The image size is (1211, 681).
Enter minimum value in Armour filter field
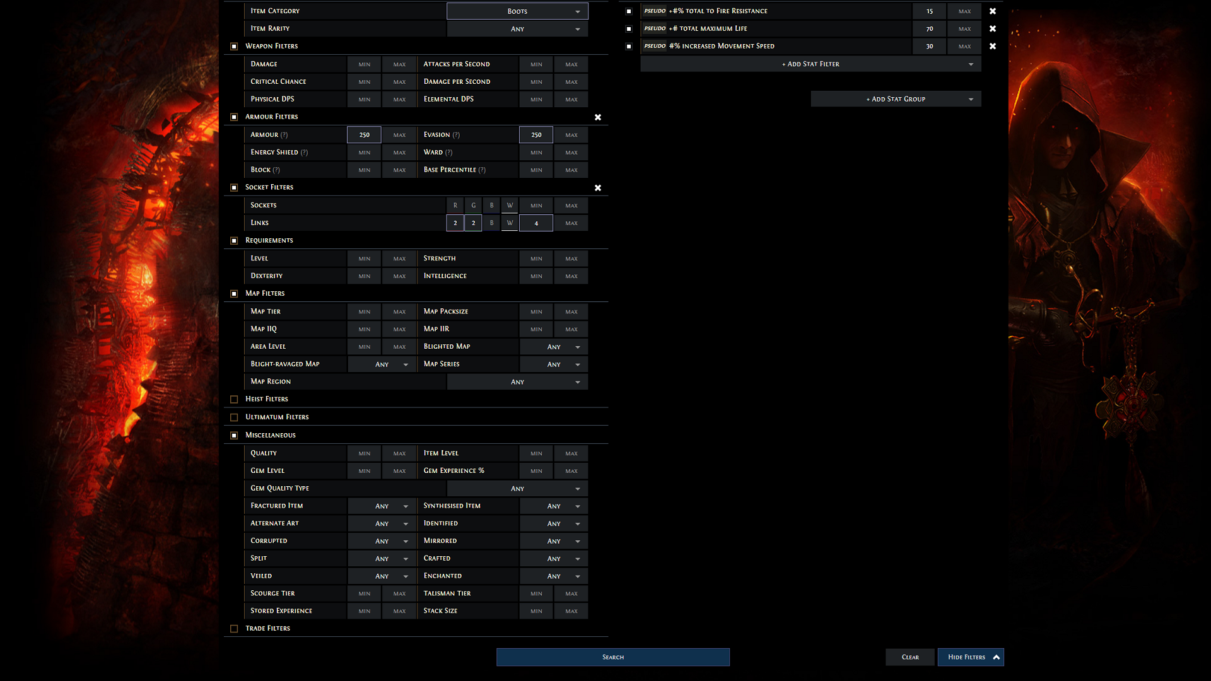click(x=363, y=134)
